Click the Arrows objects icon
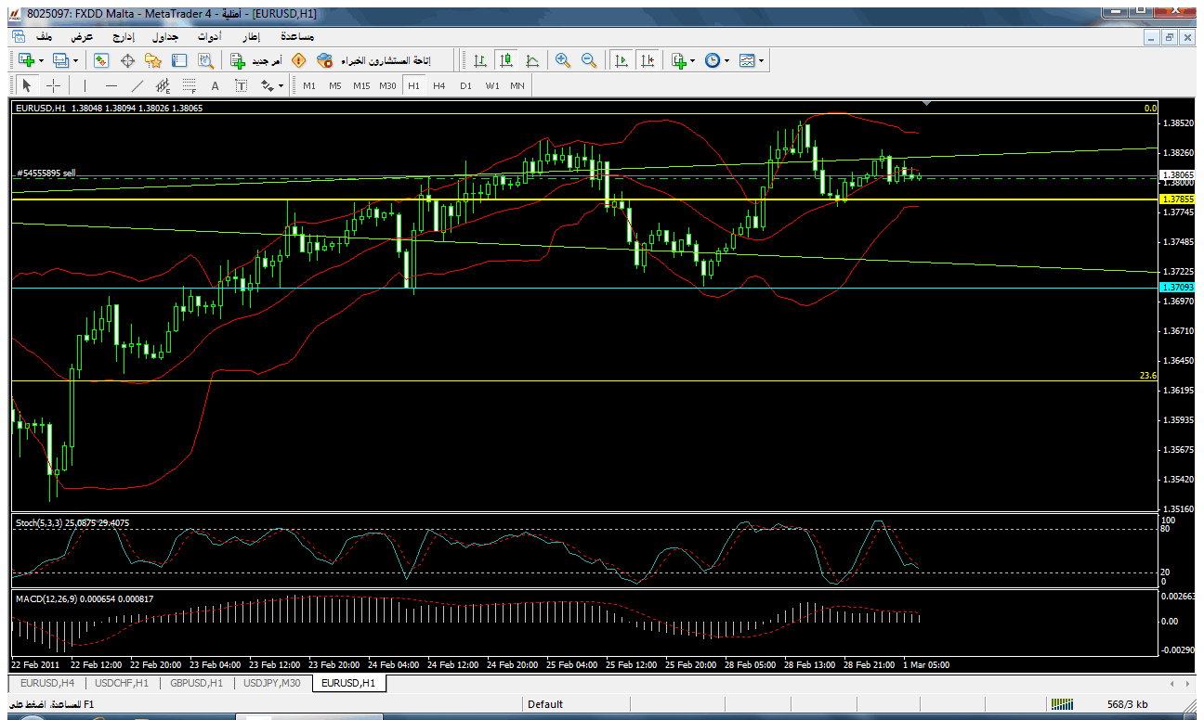 268,85
